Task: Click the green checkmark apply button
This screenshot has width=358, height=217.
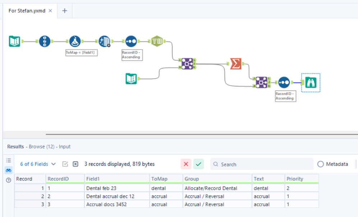Action: 198,164
